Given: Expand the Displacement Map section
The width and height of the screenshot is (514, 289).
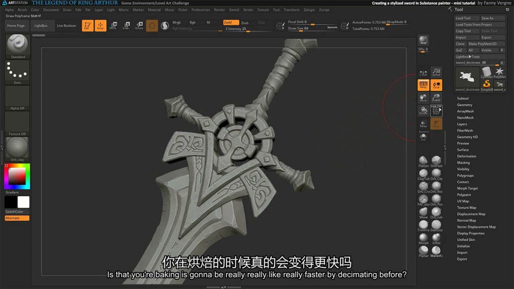Looking at the screenshot, I should tap(471, 214).
